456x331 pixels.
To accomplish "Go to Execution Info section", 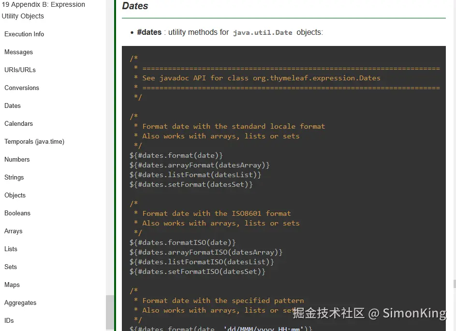I will click(x=24, y=34).
